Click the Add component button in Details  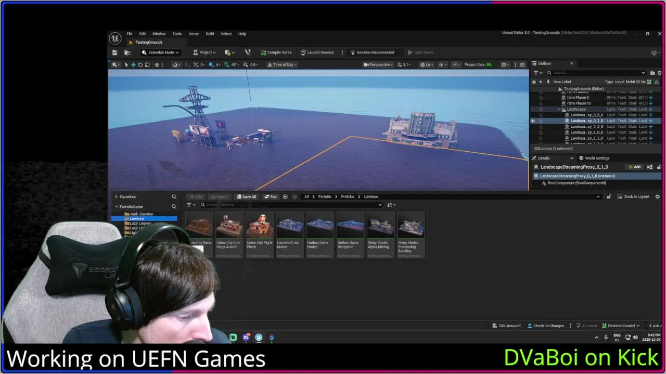click(x=634, y=167)
